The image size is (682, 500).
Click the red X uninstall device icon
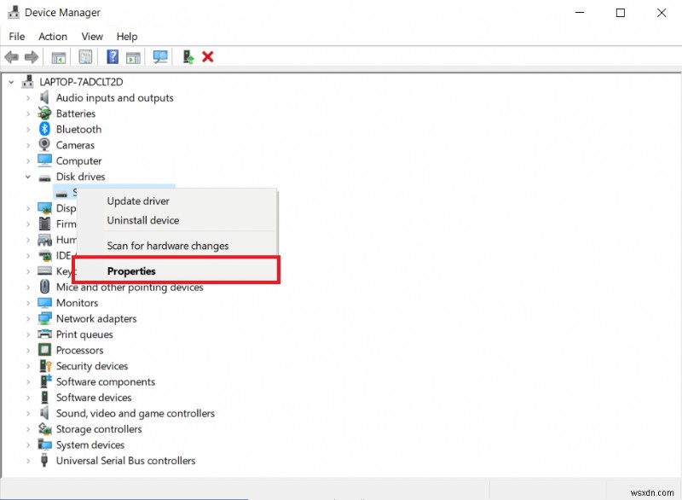pos(207,56)
